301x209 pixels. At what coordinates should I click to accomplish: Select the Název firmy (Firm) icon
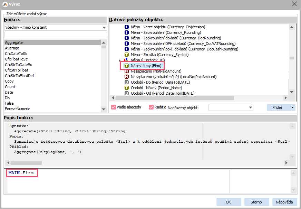127,66
